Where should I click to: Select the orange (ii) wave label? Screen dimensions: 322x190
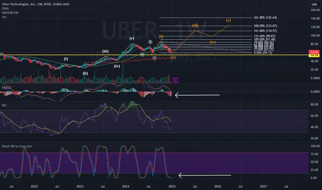173,57
